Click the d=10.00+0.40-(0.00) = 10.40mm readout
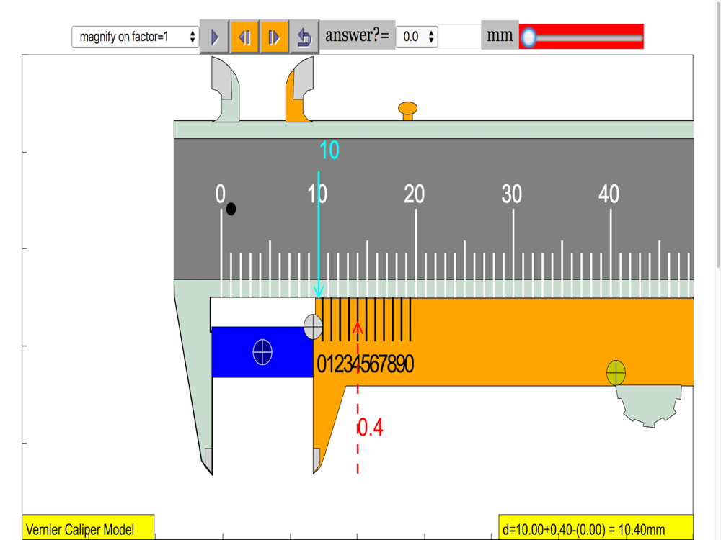This screenshot has height=540, width=721. (596, 527)
